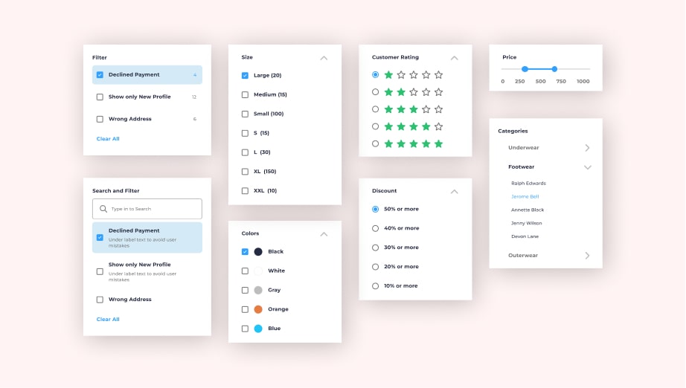Image resolution: width=686 pixels, height=388 pixels.
Task: Select 50% or more discount radio
Action: point(376,210)
